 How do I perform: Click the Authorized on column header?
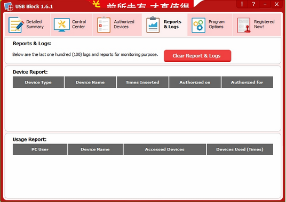[195, 82]
